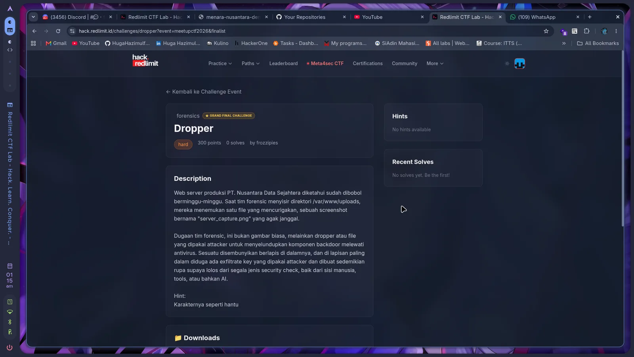The width and height of the screenshot is (634, 357).
Task: Go forward to the next page
Action: [46, 31]
